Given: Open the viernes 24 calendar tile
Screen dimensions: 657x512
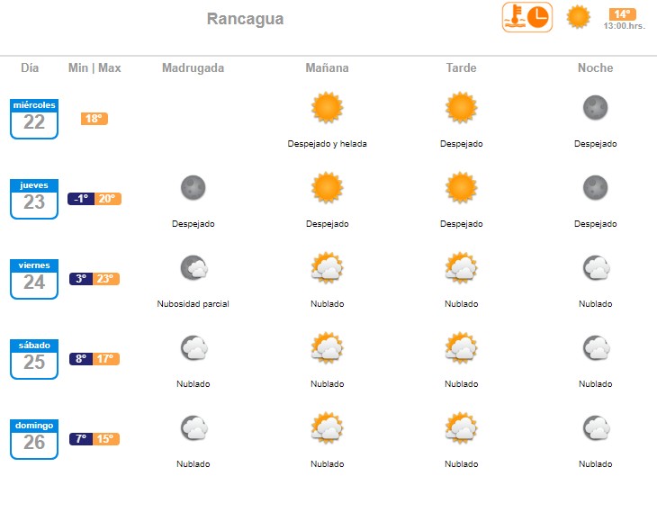Looking at the screenshot, I should pyautogui.click(x=34, y=279).
